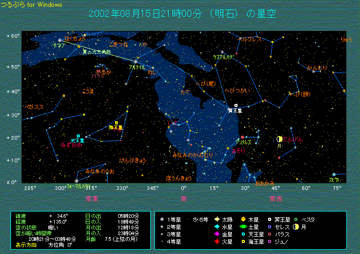Click the Jupiter icon in legend
360x254 pixels.
pyautogui.click(x=243, y=218)
